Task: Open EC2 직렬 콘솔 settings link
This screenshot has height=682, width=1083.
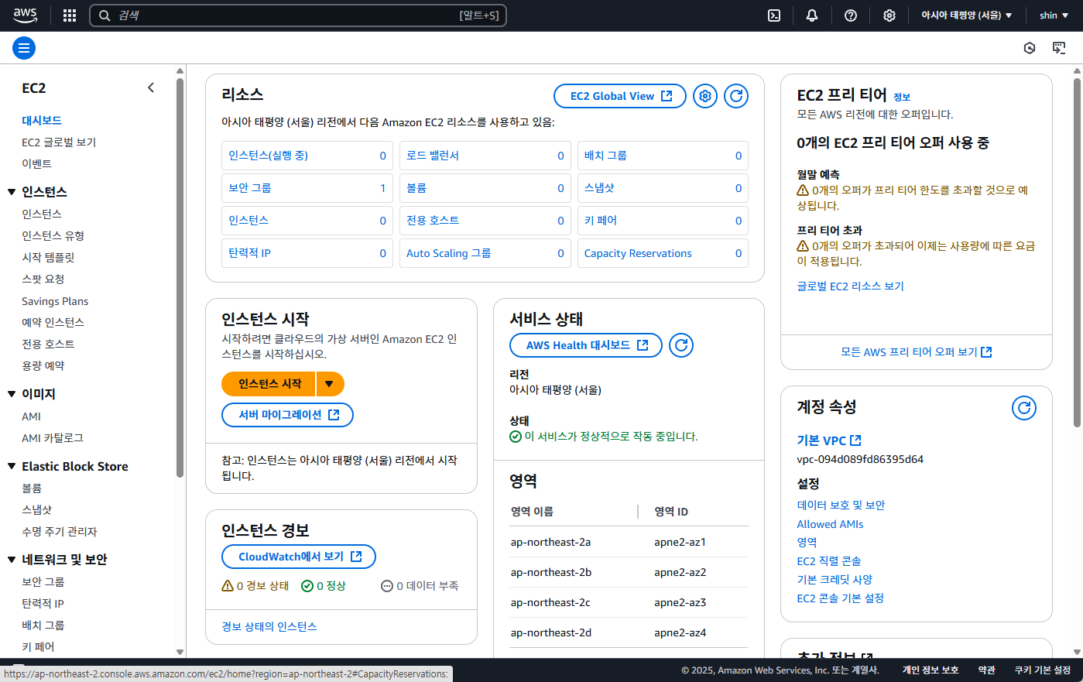Action: click(829, 561)
